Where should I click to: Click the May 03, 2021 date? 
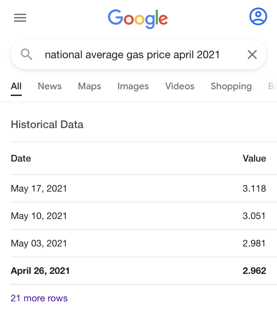(x=39, y=243)
